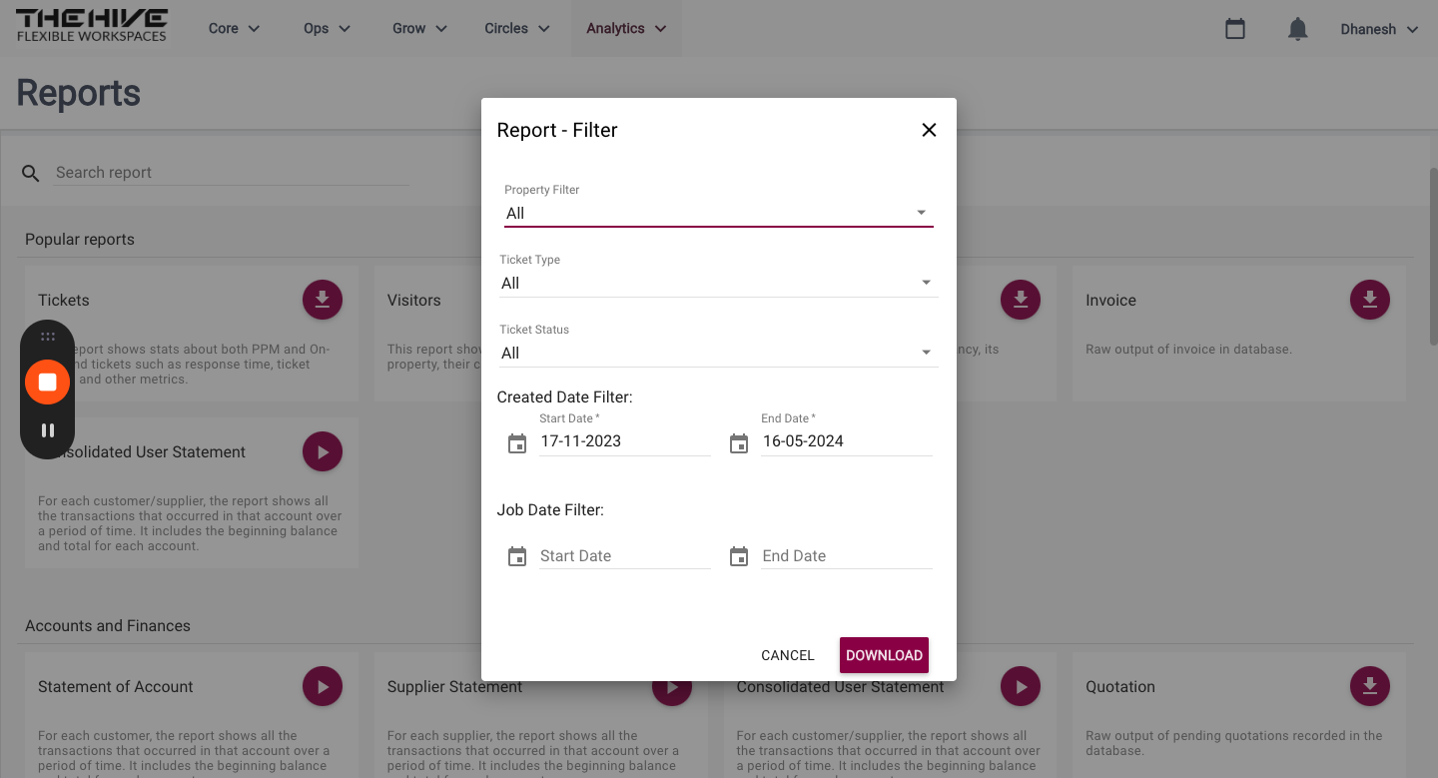Open the Core menu
The image size is (1438, 778).
tap(235, 28)
